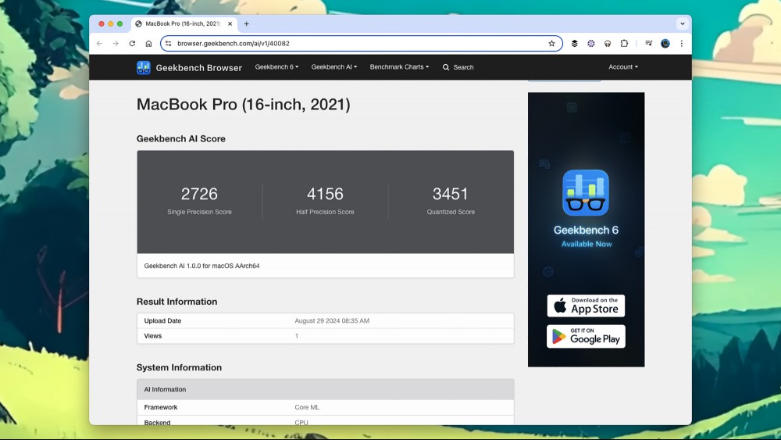Bookmark this page with the star icon

click(551, 43)
